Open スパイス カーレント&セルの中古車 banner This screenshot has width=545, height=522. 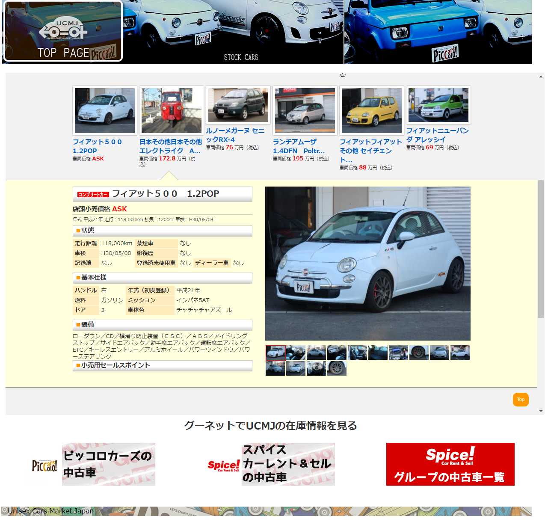(x=288, y=464)
